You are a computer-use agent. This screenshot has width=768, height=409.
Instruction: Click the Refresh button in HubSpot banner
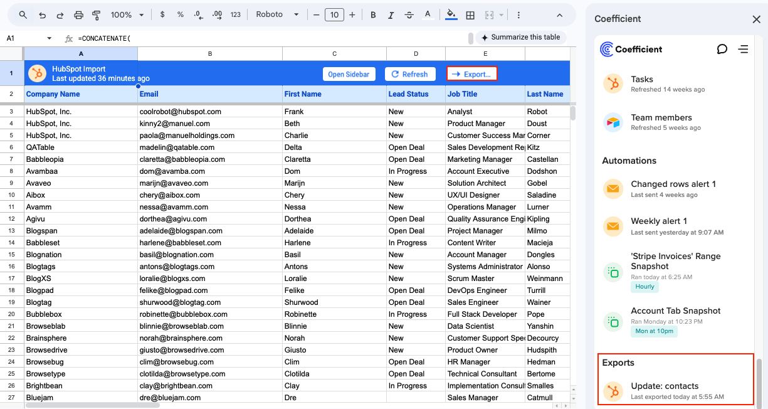click(x=409, y=74)
